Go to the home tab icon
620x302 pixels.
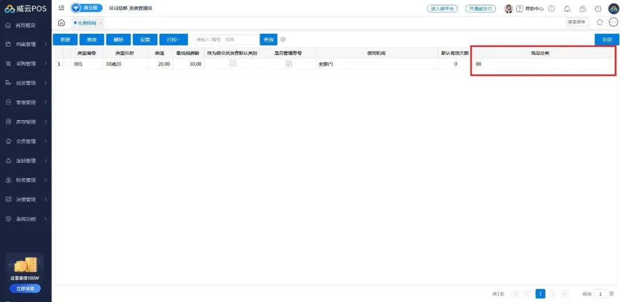point(61,23)
